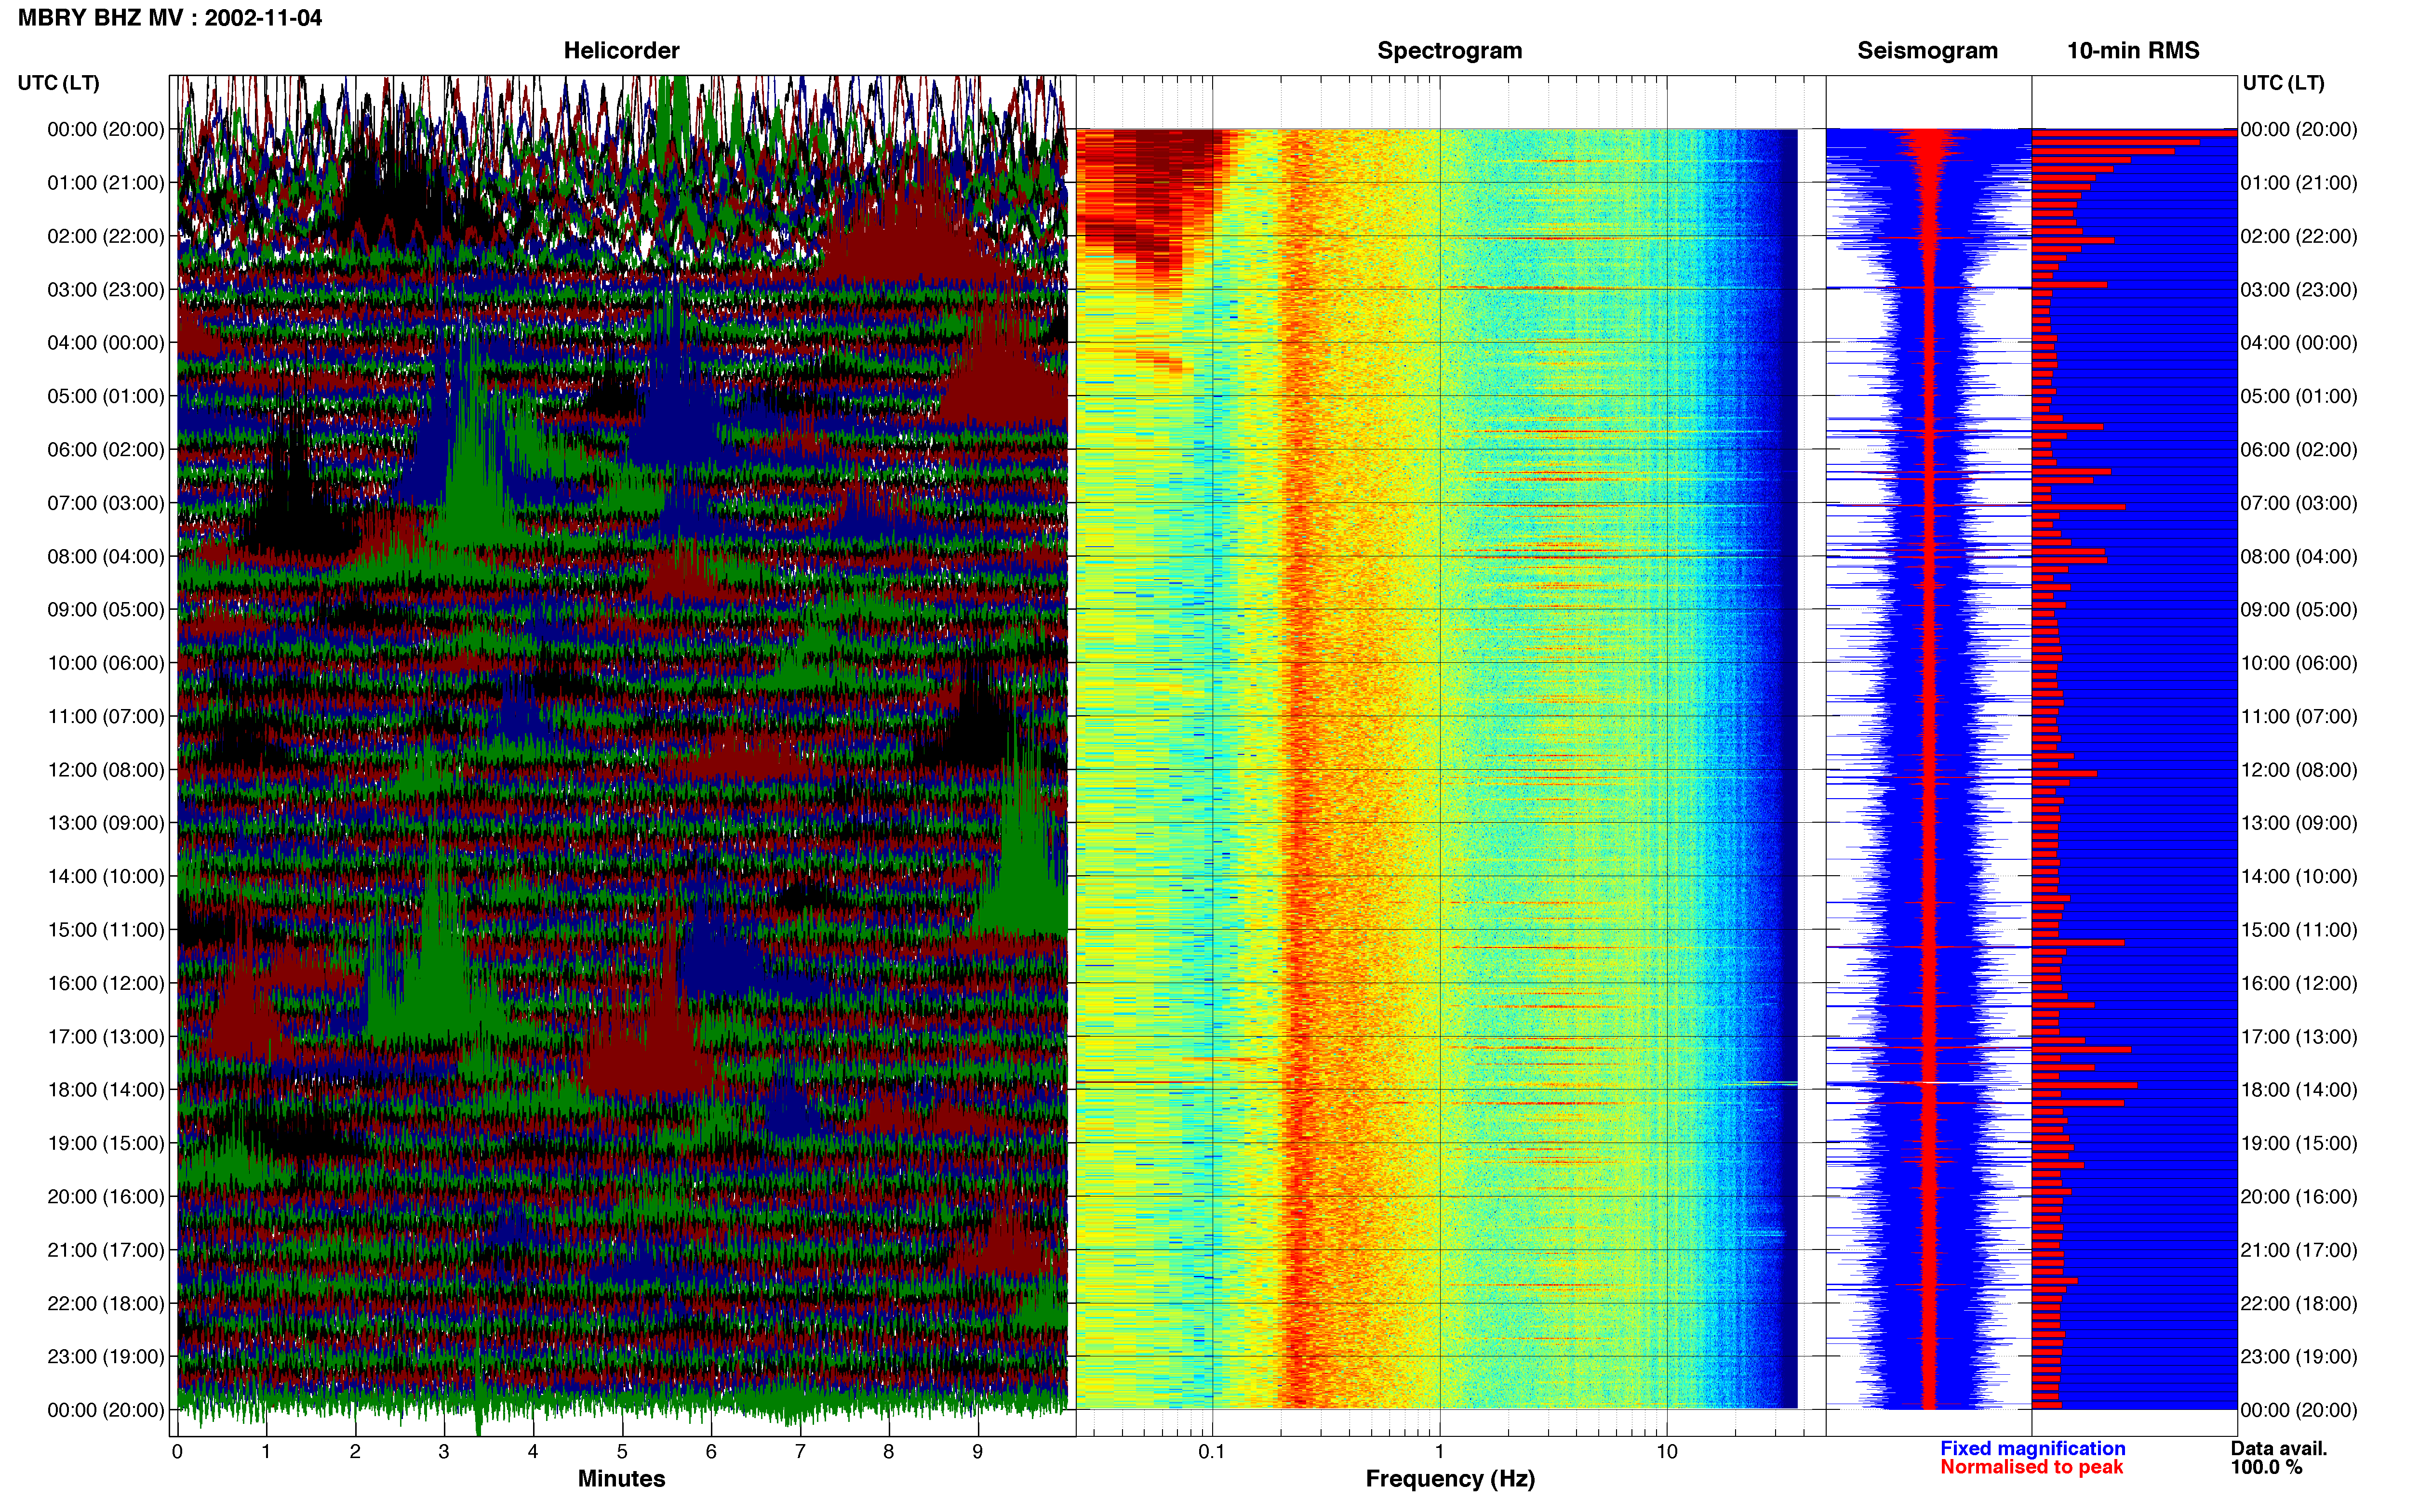
Task: Click the "1" tick under the spectrogram
Action: pyautogui.click(x=1440, y=1452)
